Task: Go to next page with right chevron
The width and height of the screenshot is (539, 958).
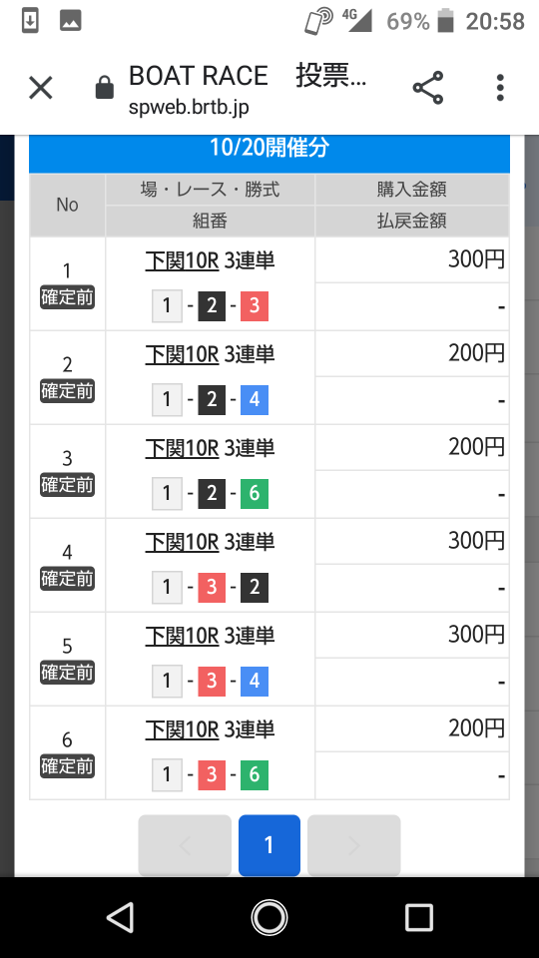Action: [x=353, y=845]
